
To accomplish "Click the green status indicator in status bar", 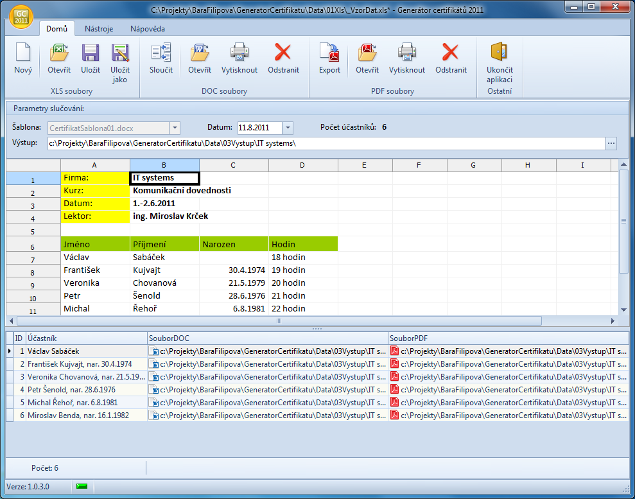I will pyautogui.click(x=82, y=486).
